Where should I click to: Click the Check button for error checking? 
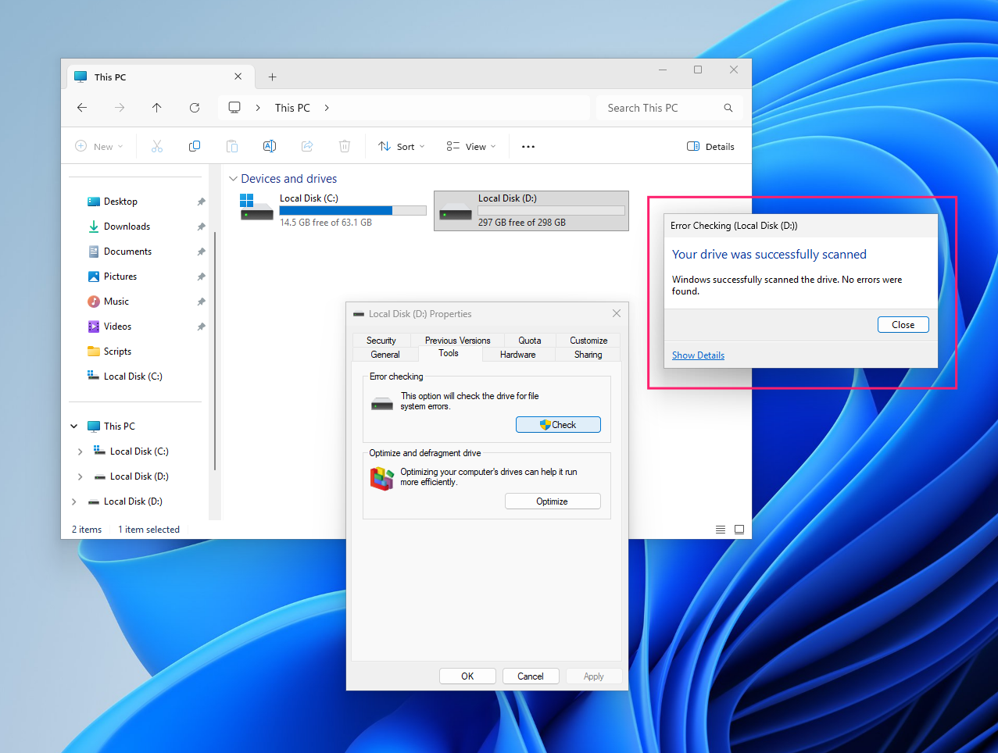(558, 425)
